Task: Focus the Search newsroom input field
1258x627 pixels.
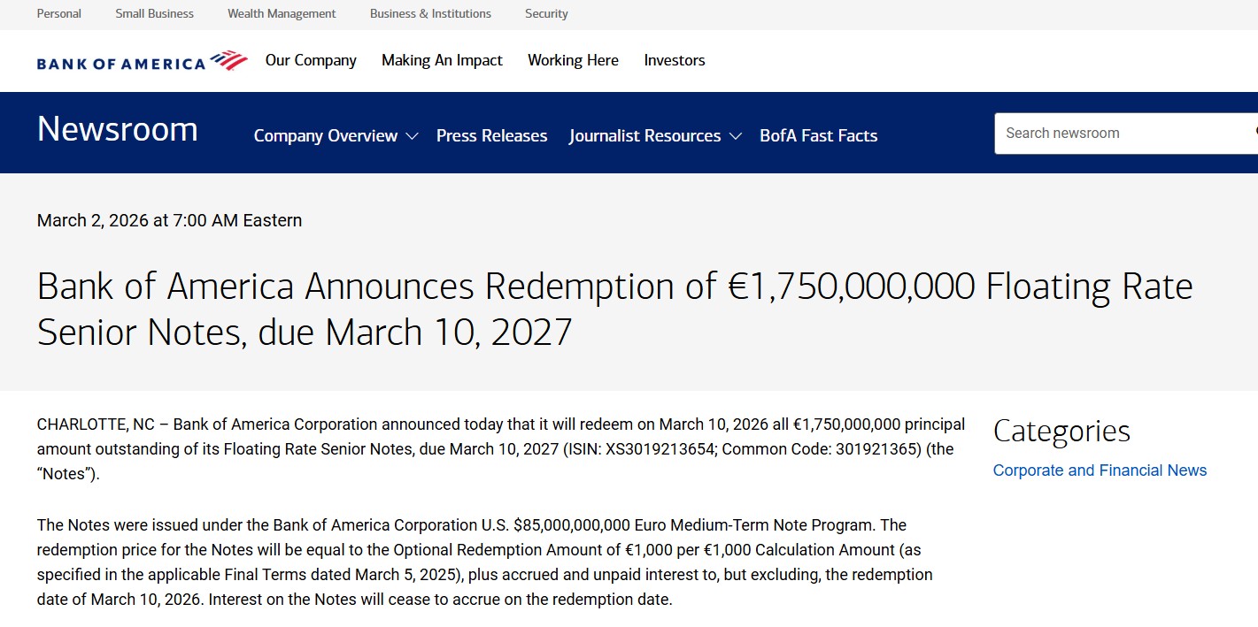Action: pos(1120,134)
